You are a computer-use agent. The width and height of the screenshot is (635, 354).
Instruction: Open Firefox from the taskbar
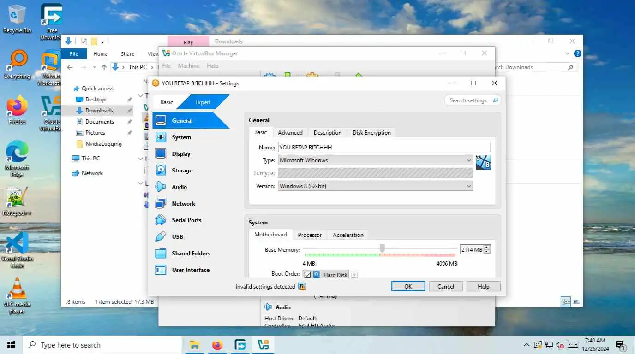pos(217,345)
